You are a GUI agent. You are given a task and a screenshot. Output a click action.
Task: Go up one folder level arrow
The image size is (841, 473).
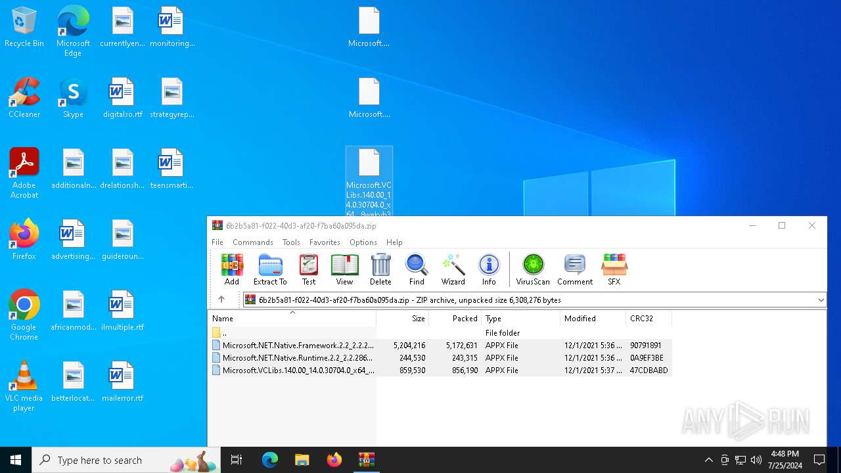tap(221, 300)
